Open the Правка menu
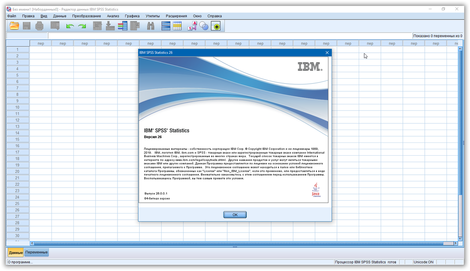Screen dimensions: 470x271 pyautogui.click(x=28, y=16)
